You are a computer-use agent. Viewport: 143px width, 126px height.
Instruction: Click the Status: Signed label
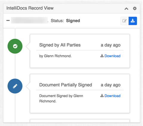point(65,21)
